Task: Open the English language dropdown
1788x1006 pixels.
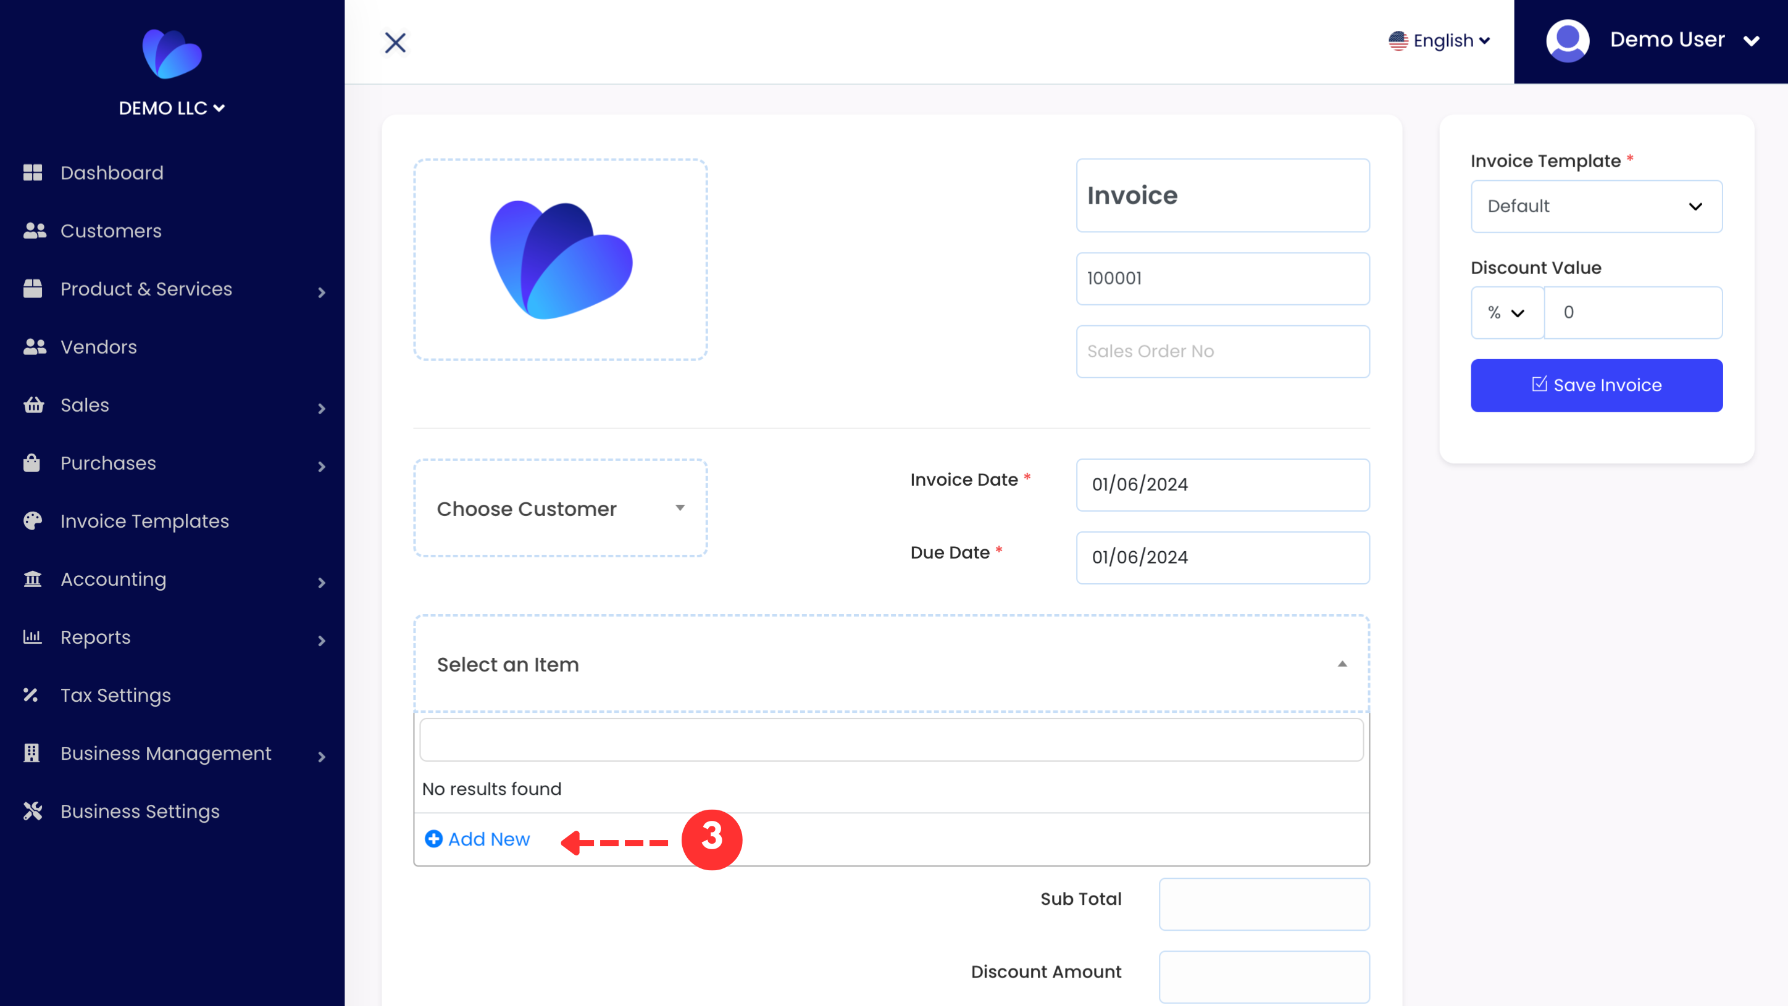Action: pos(1440,41)
